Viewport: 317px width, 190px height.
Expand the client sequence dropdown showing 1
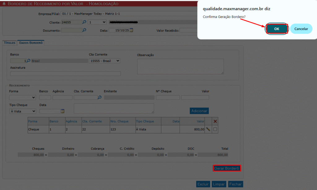tap(97, 22)
